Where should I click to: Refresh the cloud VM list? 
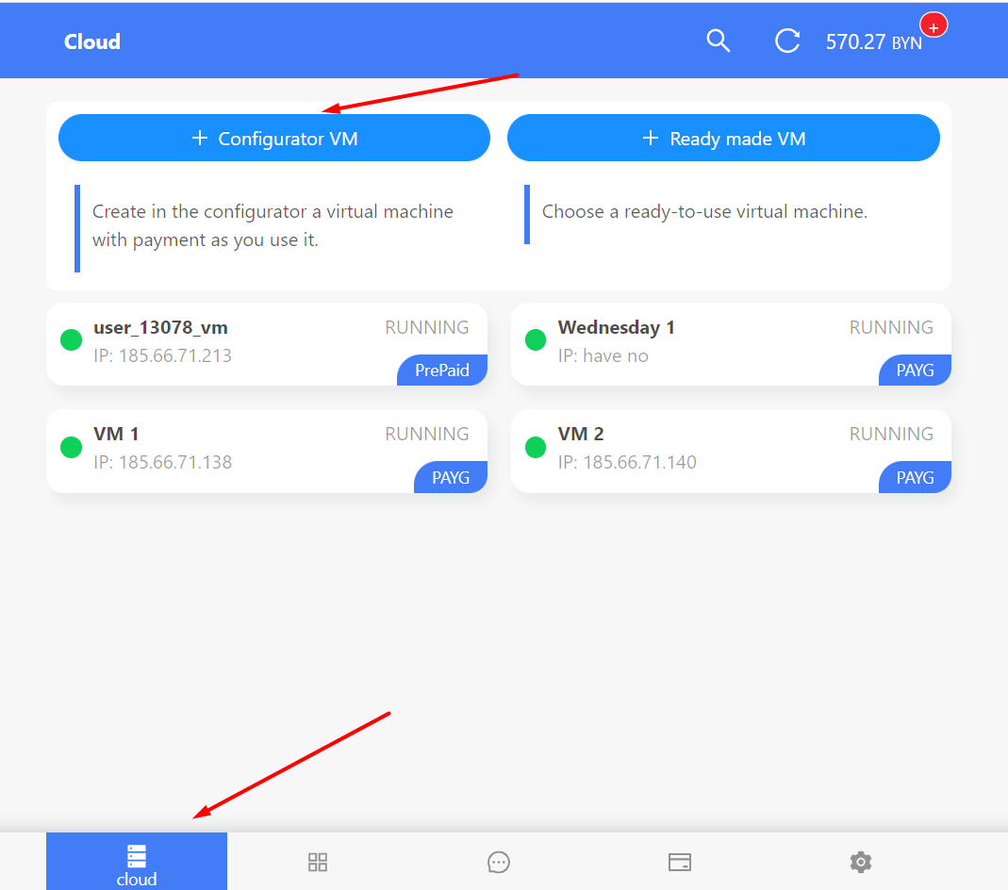pos(786,41)
